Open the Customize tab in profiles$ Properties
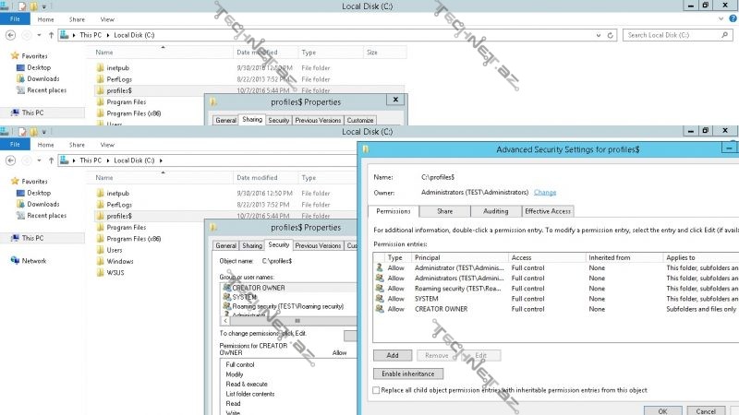The height and width of the screenshot is (415, 739). click(359, 121)
